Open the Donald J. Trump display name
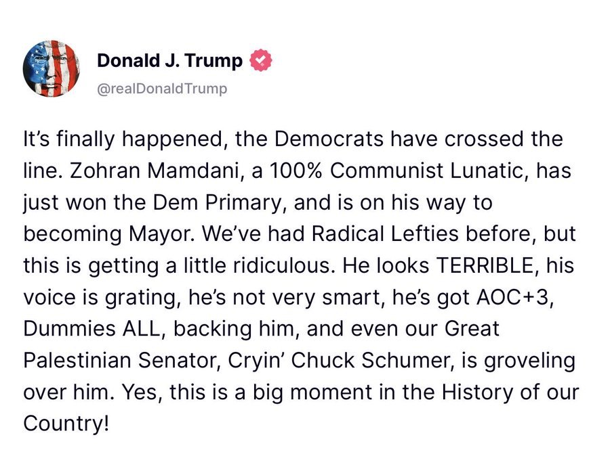This screenshot has height=471, width=610. (x=169, y=61)
